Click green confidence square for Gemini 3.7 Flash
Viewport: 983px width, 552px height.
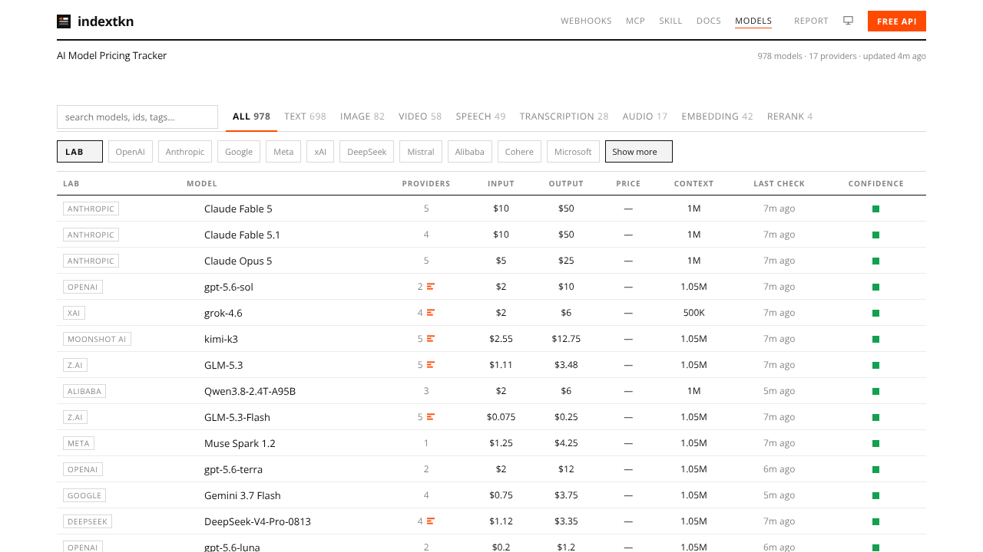pos(875,495)
